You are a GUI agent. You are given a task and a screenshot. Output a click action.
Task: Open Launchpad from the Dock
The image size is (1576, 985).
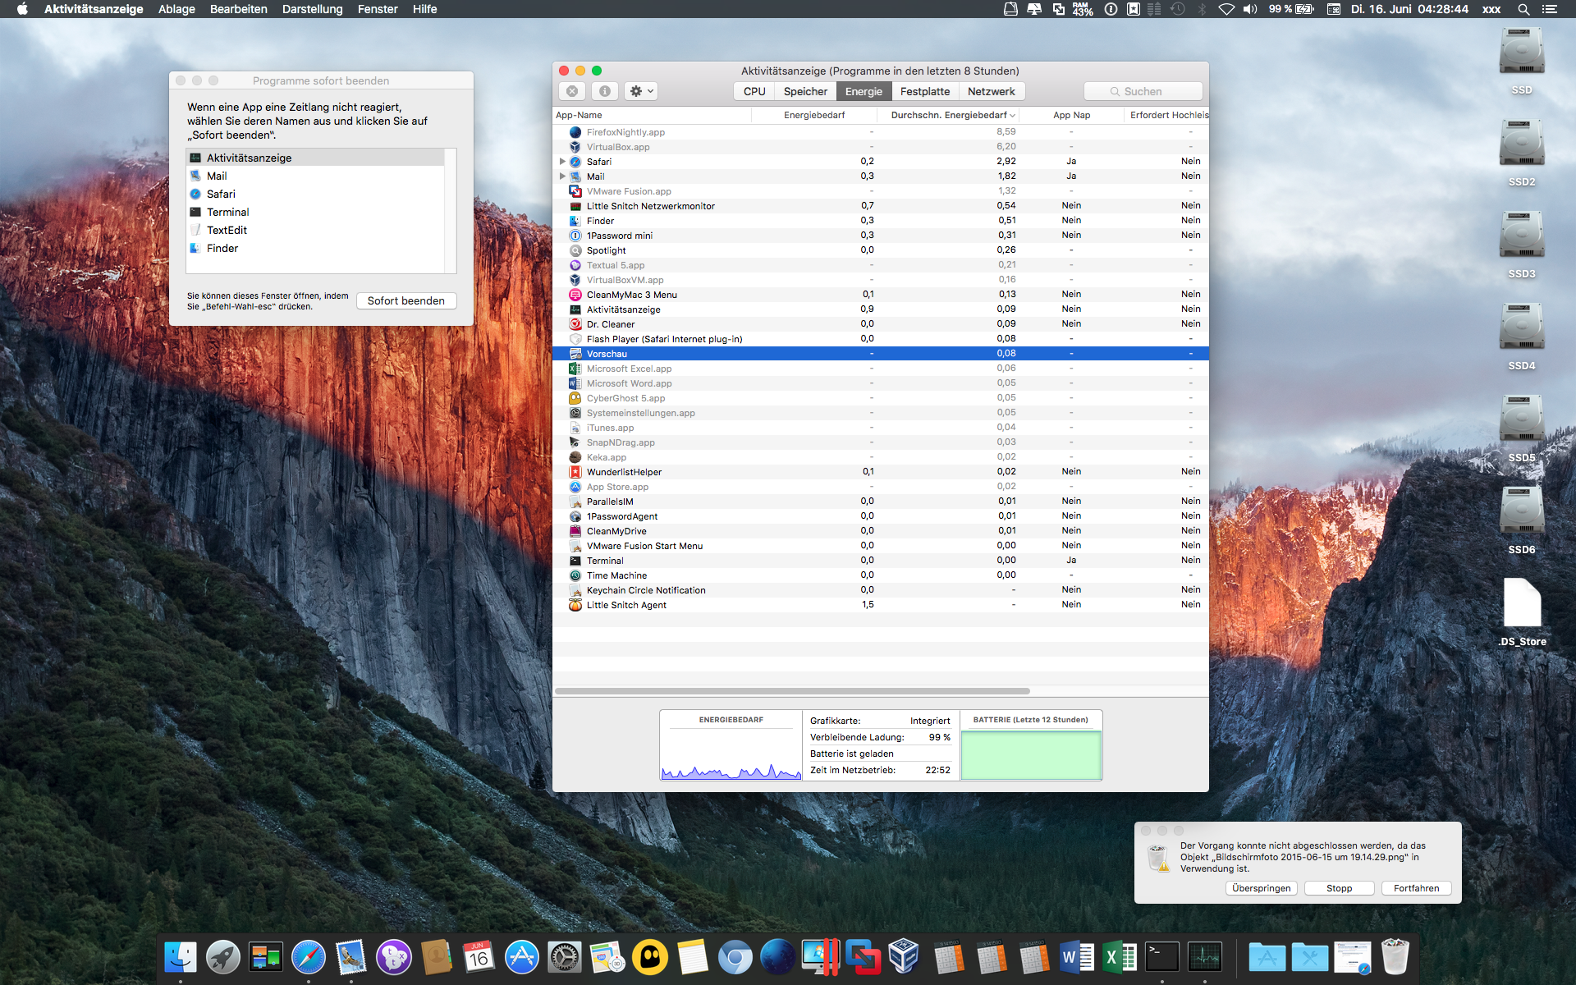(223, 957)
